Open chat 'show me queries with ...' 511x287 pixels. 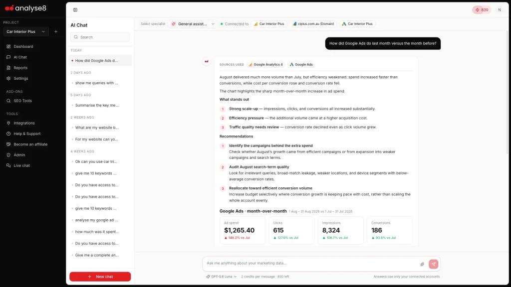coord(100,83)
